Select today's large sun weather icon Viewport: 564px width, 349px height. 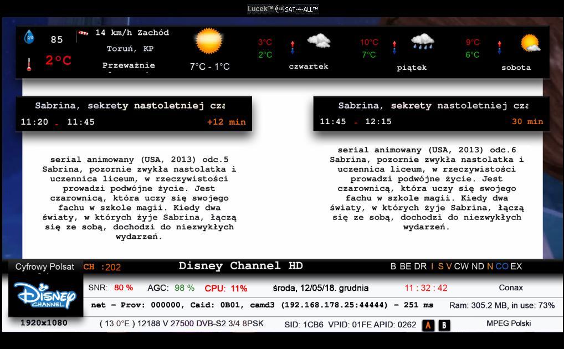coord(209,41)
